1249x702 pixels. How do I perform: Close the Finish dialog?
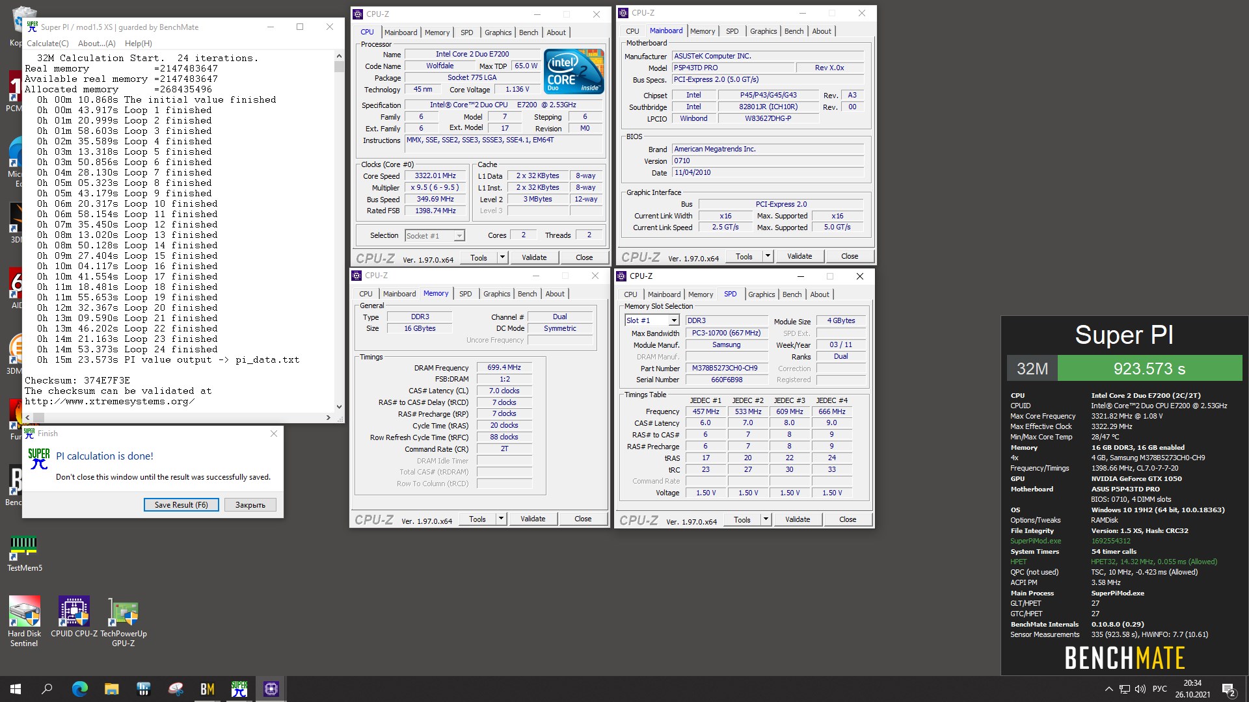pos(274,434)
